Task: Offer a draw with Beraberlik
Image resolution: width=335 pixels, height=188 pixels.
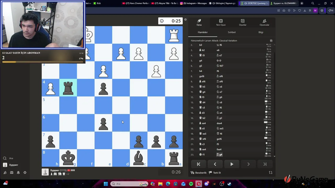Action: point(199,173)
